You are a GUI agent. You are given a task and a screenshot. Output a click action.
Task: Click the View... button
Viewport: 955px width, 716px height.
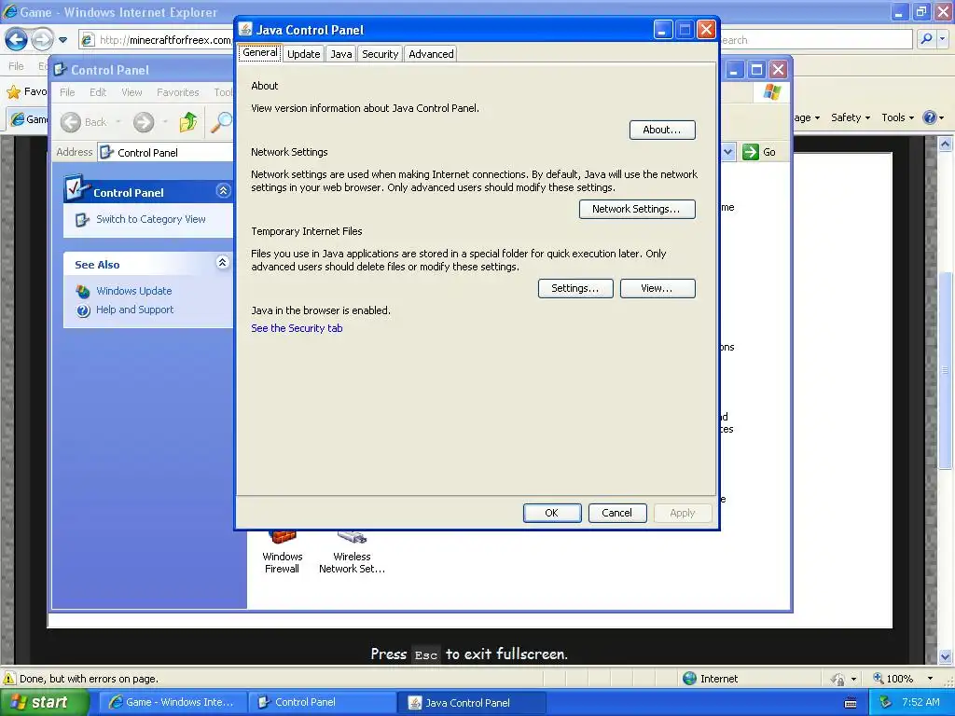[657, 289]
